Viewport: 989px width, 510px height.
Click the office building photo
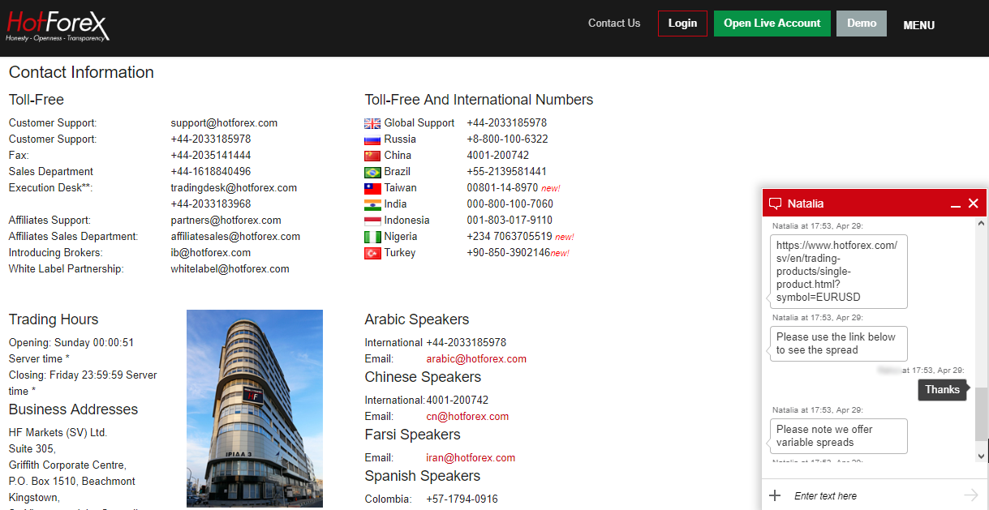coord(255,409)
